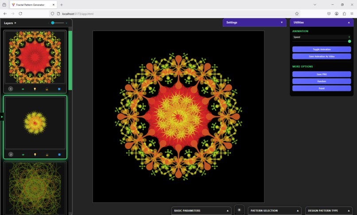Adjust the animation Speed slider

click(x=322, y=41)
